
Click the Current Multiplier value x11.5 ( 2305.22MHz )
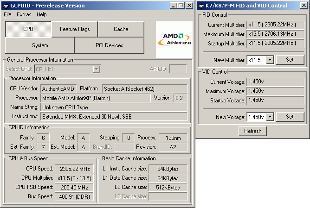click(x=275, y=25)
